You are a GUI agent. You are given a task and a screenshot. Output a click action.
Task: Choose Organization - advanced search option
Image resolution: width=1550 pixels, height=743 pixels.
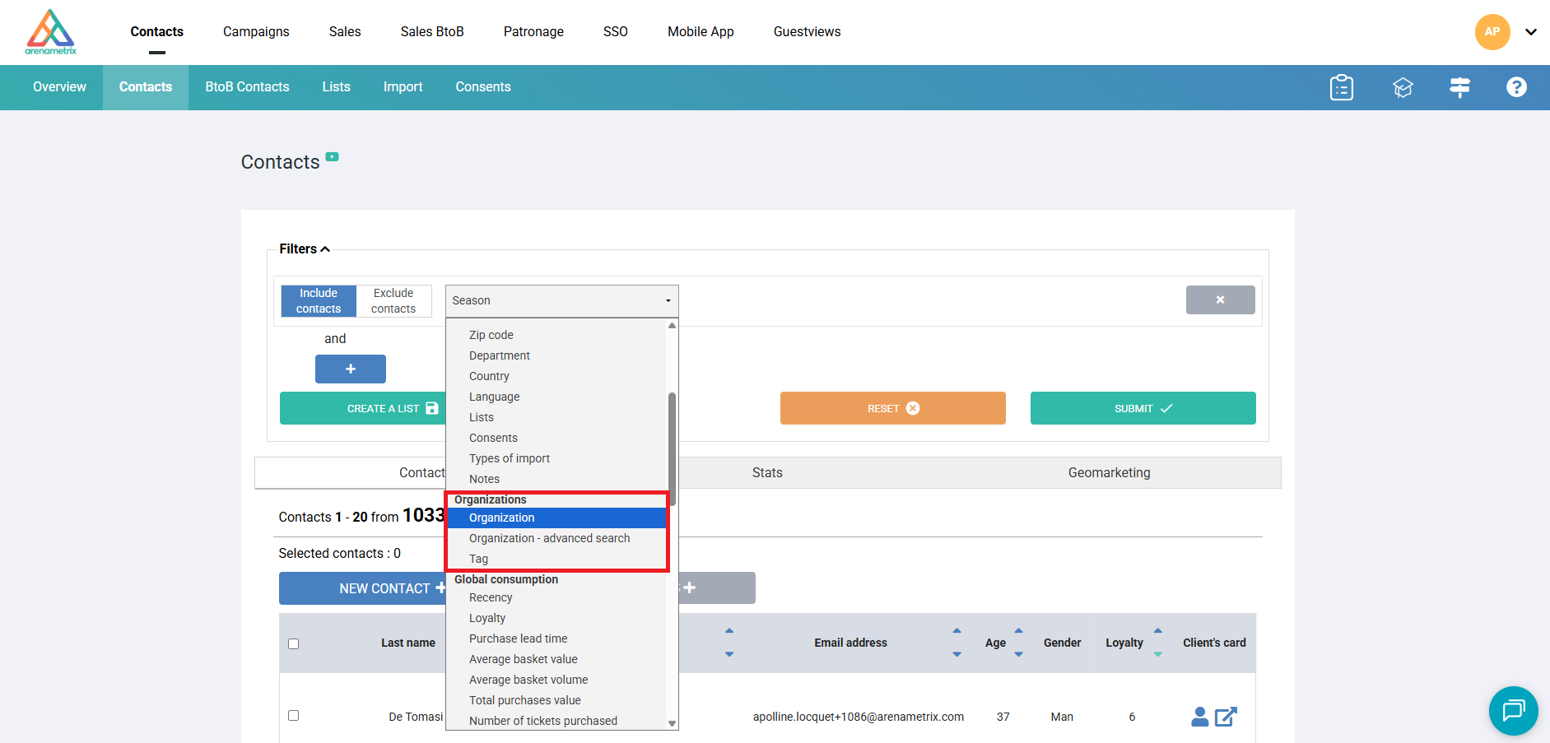(x=549, y=538)
